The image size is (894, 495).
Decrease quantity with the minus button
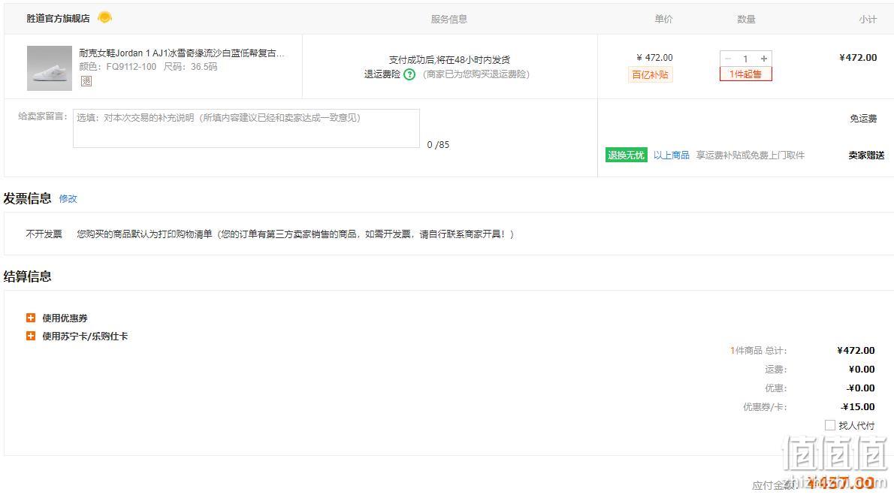coord(728,59)
